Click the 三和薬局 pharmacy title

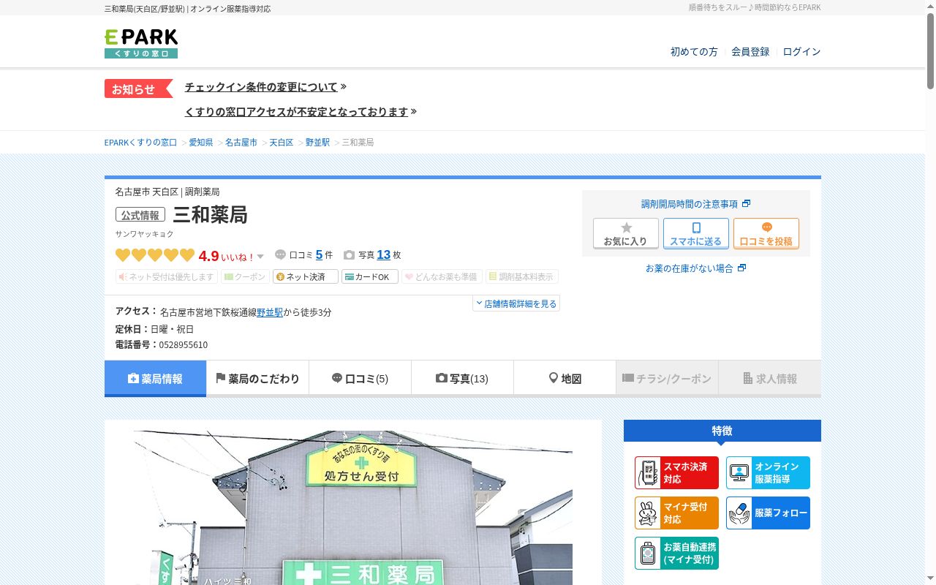click(210, 215)
